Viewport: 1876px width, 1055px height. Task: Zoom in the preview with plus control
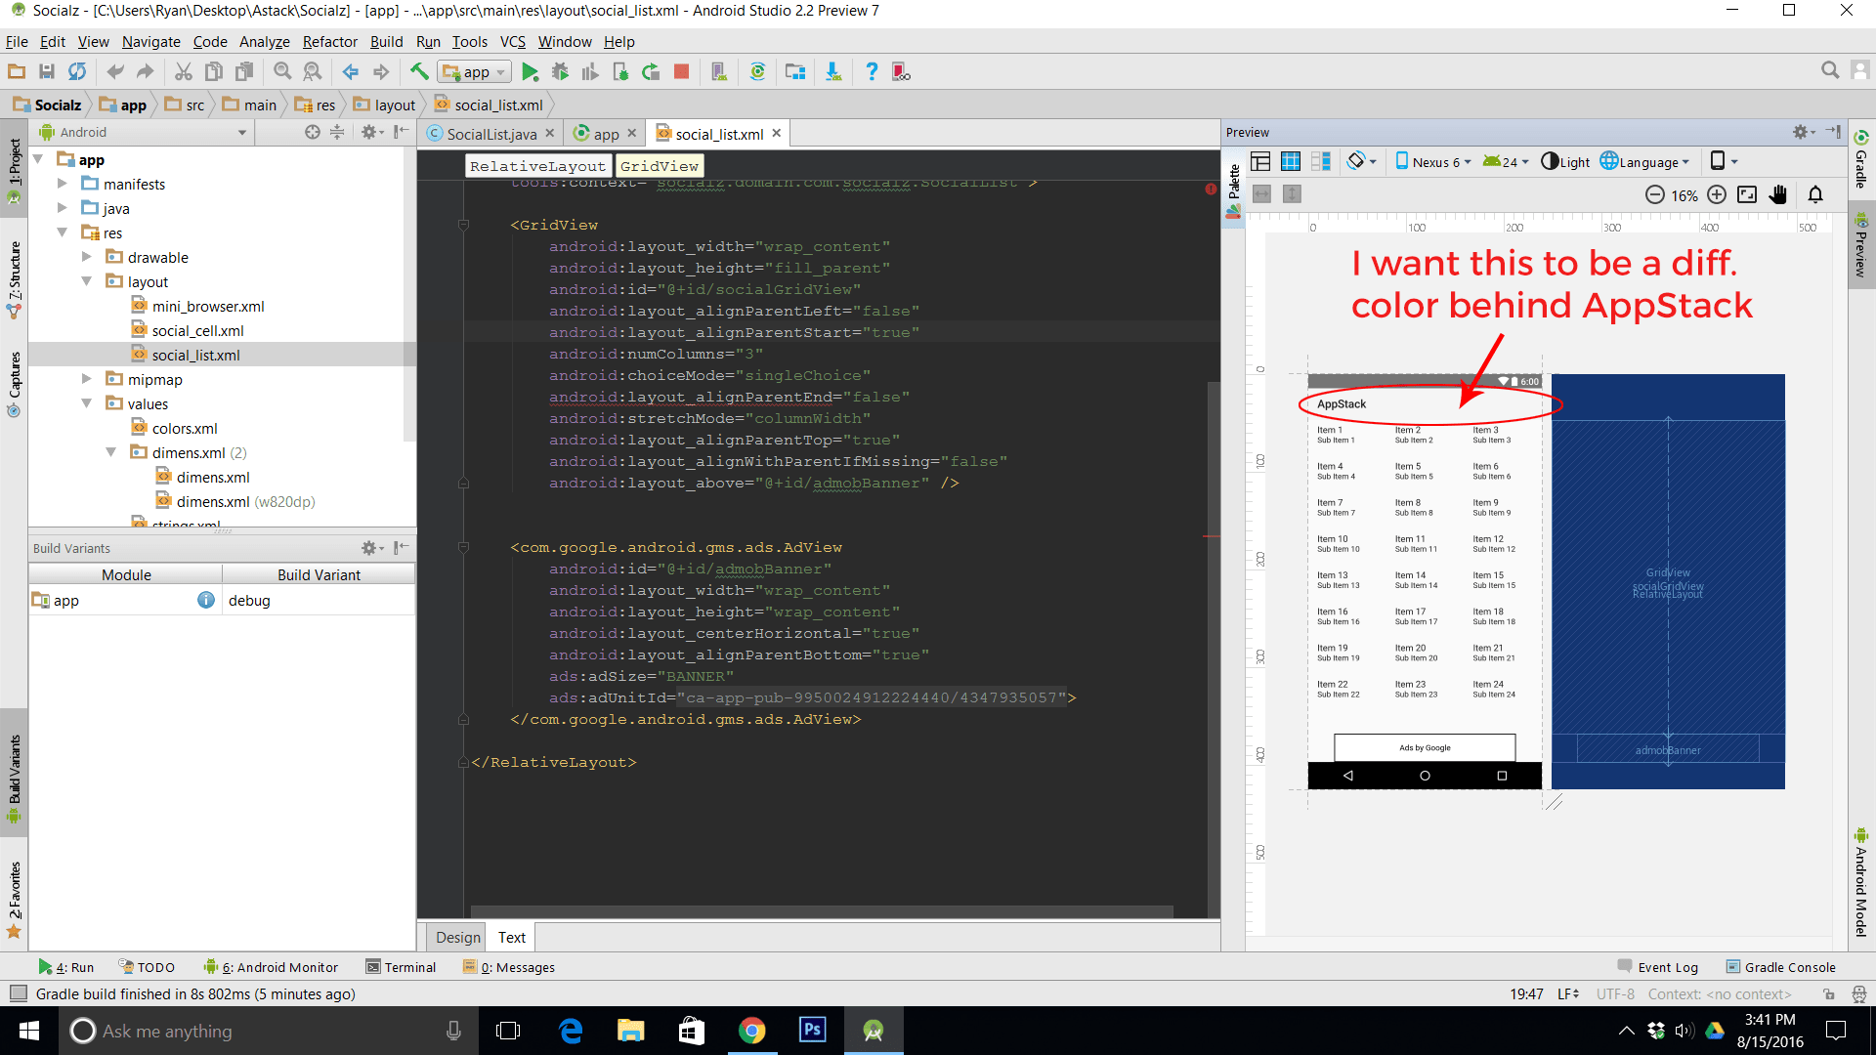point(1718,194)
